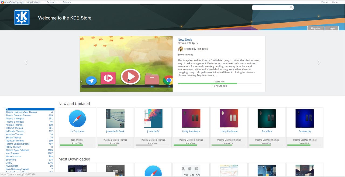Select Conky category
345x177 pixels.
[x=9, y=163]
